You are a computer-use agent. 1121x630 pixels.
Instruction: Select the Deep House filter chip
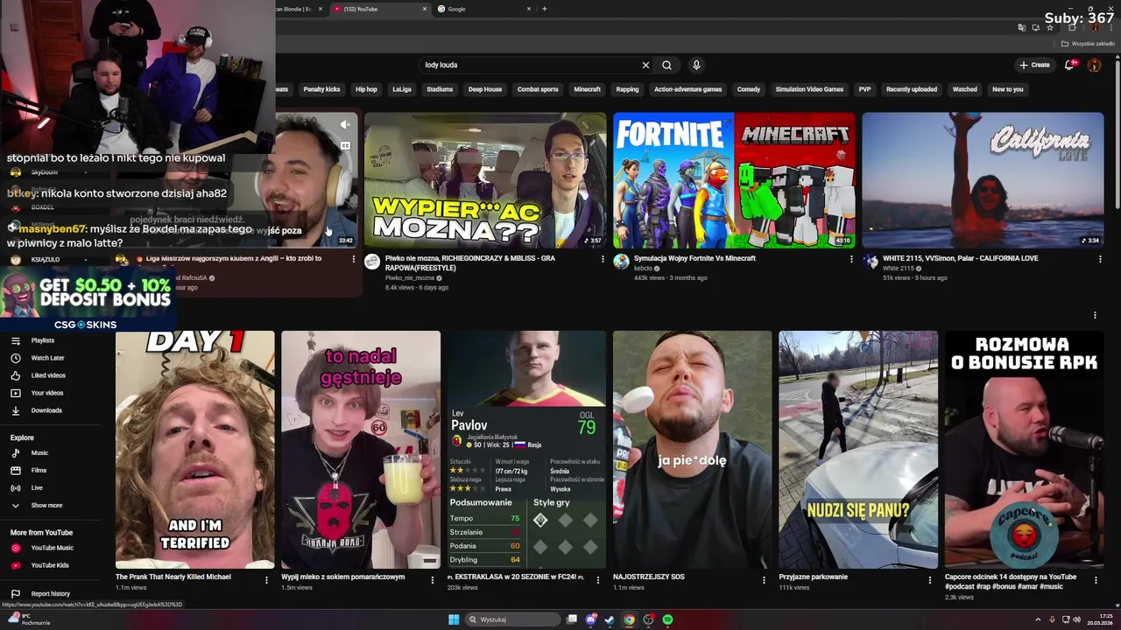click(485, 89)
